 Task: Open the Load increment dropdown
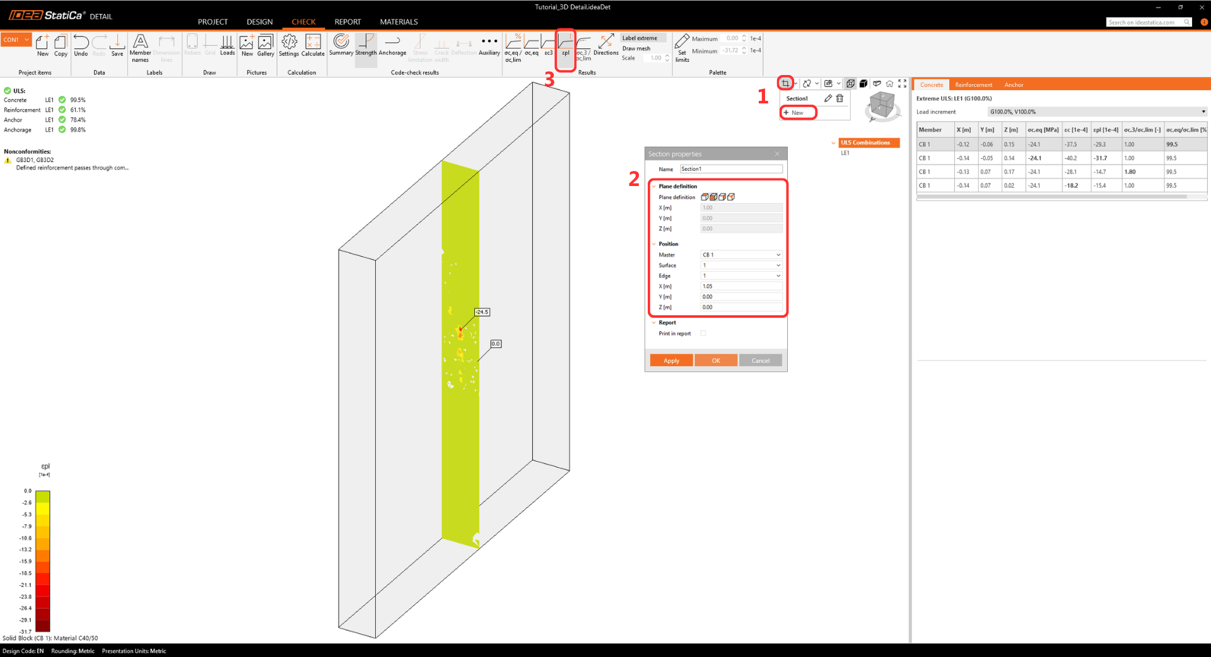1097,112
